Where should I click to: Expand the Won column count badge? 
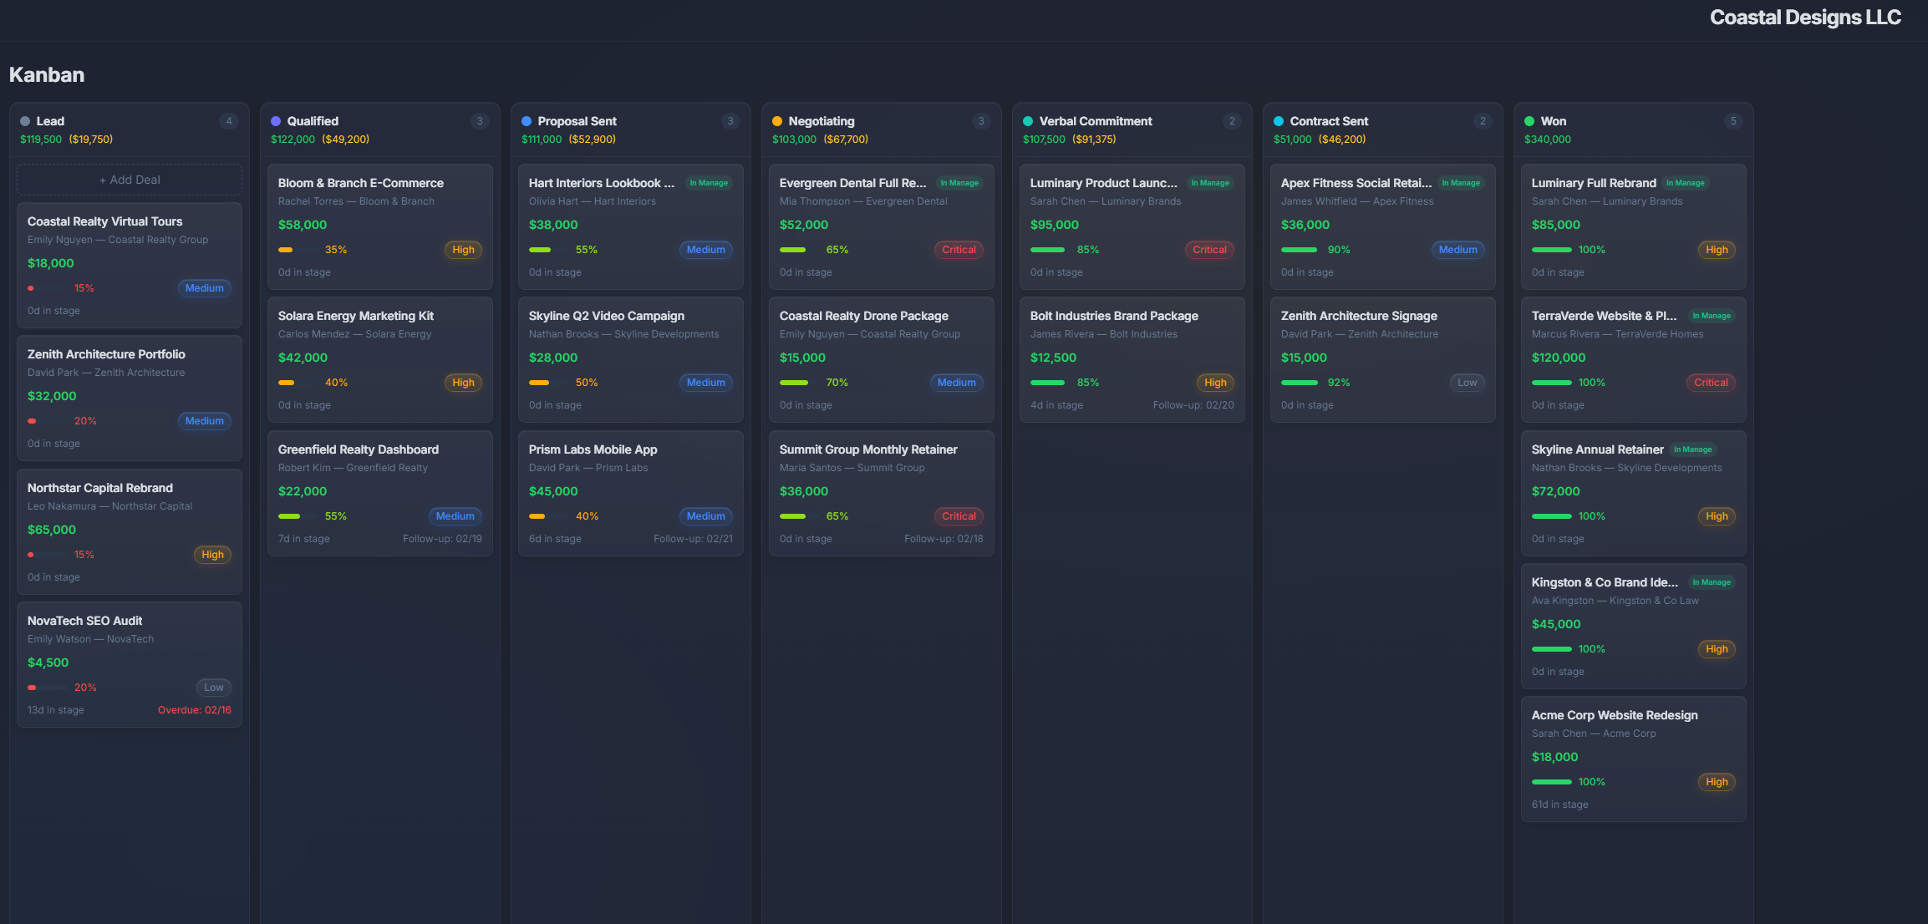pyautogui.click(x=1734, y=120)
